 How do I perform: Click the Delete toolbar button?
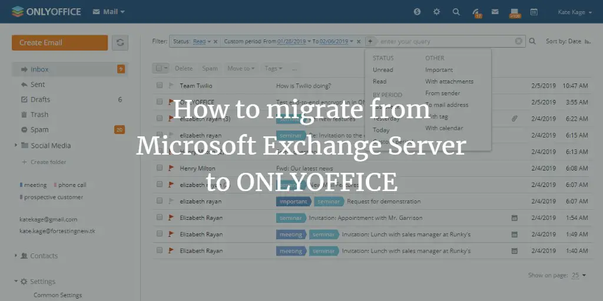184,68
